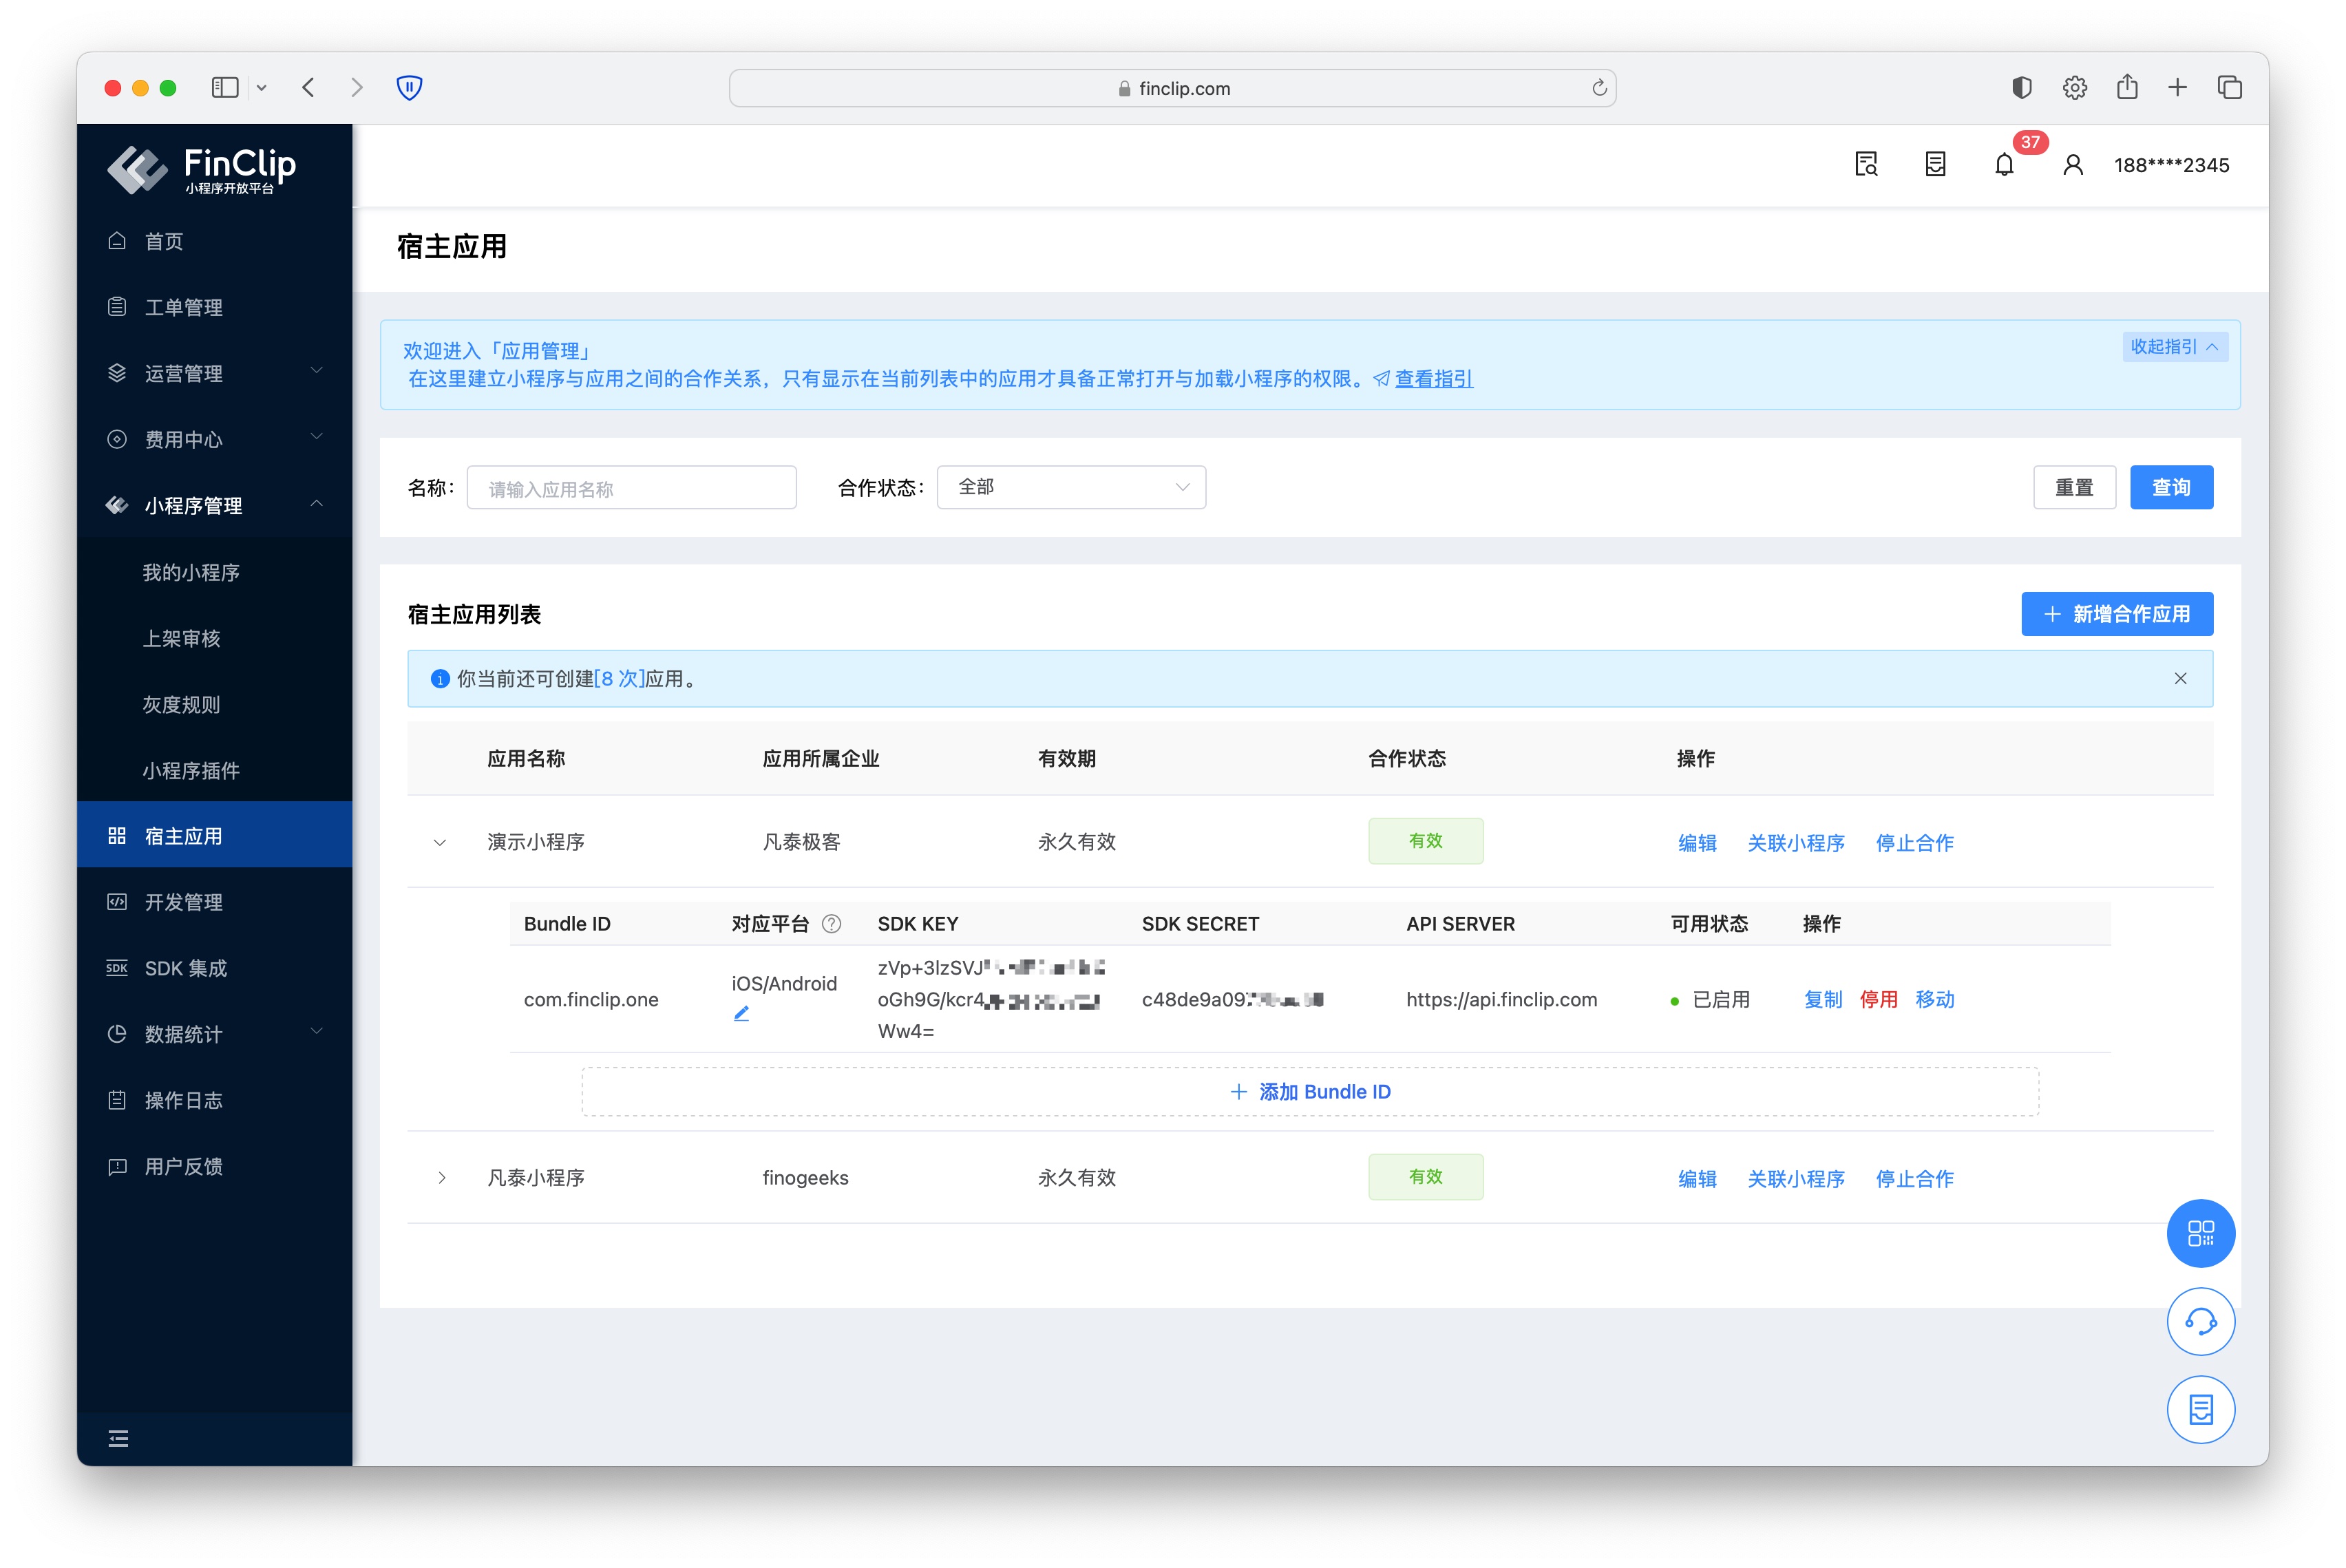2346x1568 pixels.
Task: Expand the 凡泰小程序 row
Action: 441,1178
